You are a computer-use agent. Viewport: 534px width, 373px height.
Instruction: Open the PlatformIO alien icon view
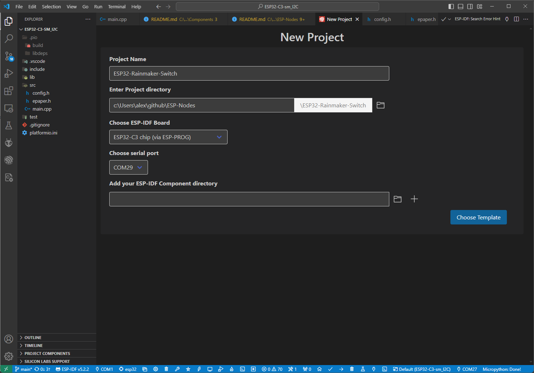tap(9, 143)
